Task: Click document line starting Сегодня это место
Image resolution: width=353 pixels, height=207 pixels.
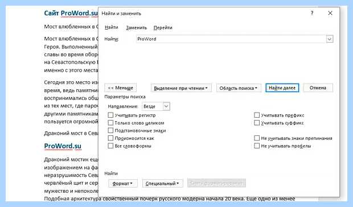Action: (71, 82)
